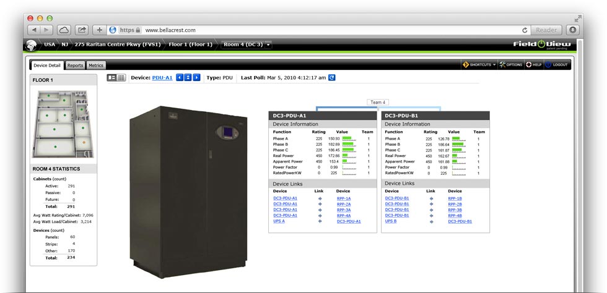
Task: Click the Share button in the browser toolbar
Action: 82,30
